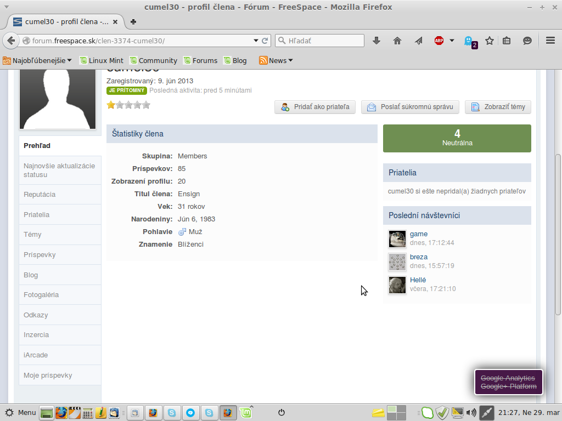The image size is (562, 421).
Task: Click the volume icon in system tray
Action: tap(471, 412)
